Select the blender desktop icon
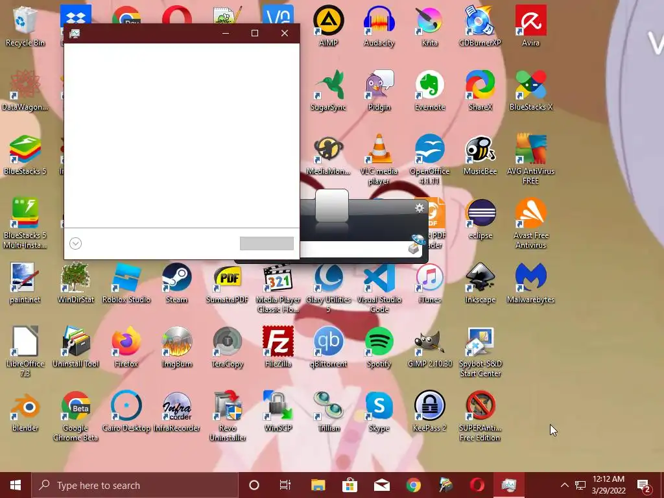 click(25, 412)
